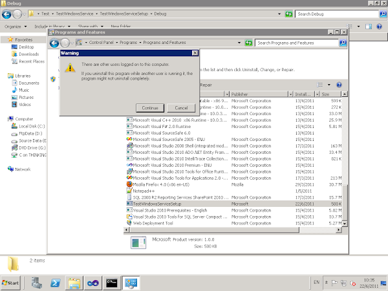The image size is (388, 291).
Task: Click the change view icon in programs toolbar
Action: [319, 85]
